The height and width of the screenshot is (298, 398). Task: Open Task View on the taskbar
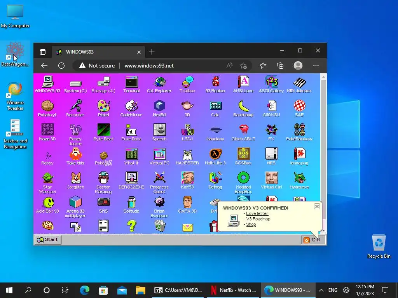click(x=65, y=290)
